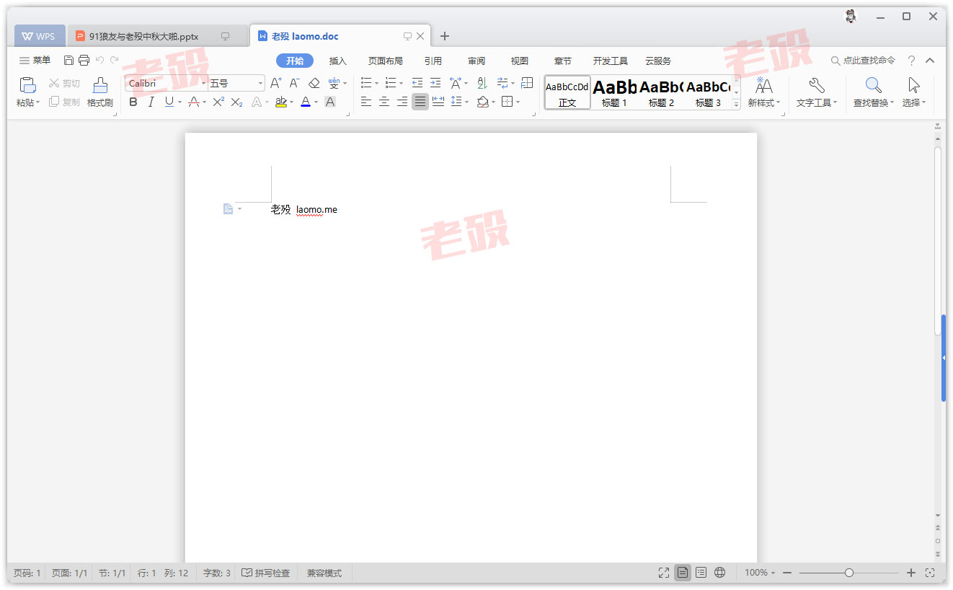
Task: Click the clear formatting eraser icon
Action: (x=314, y=84)
